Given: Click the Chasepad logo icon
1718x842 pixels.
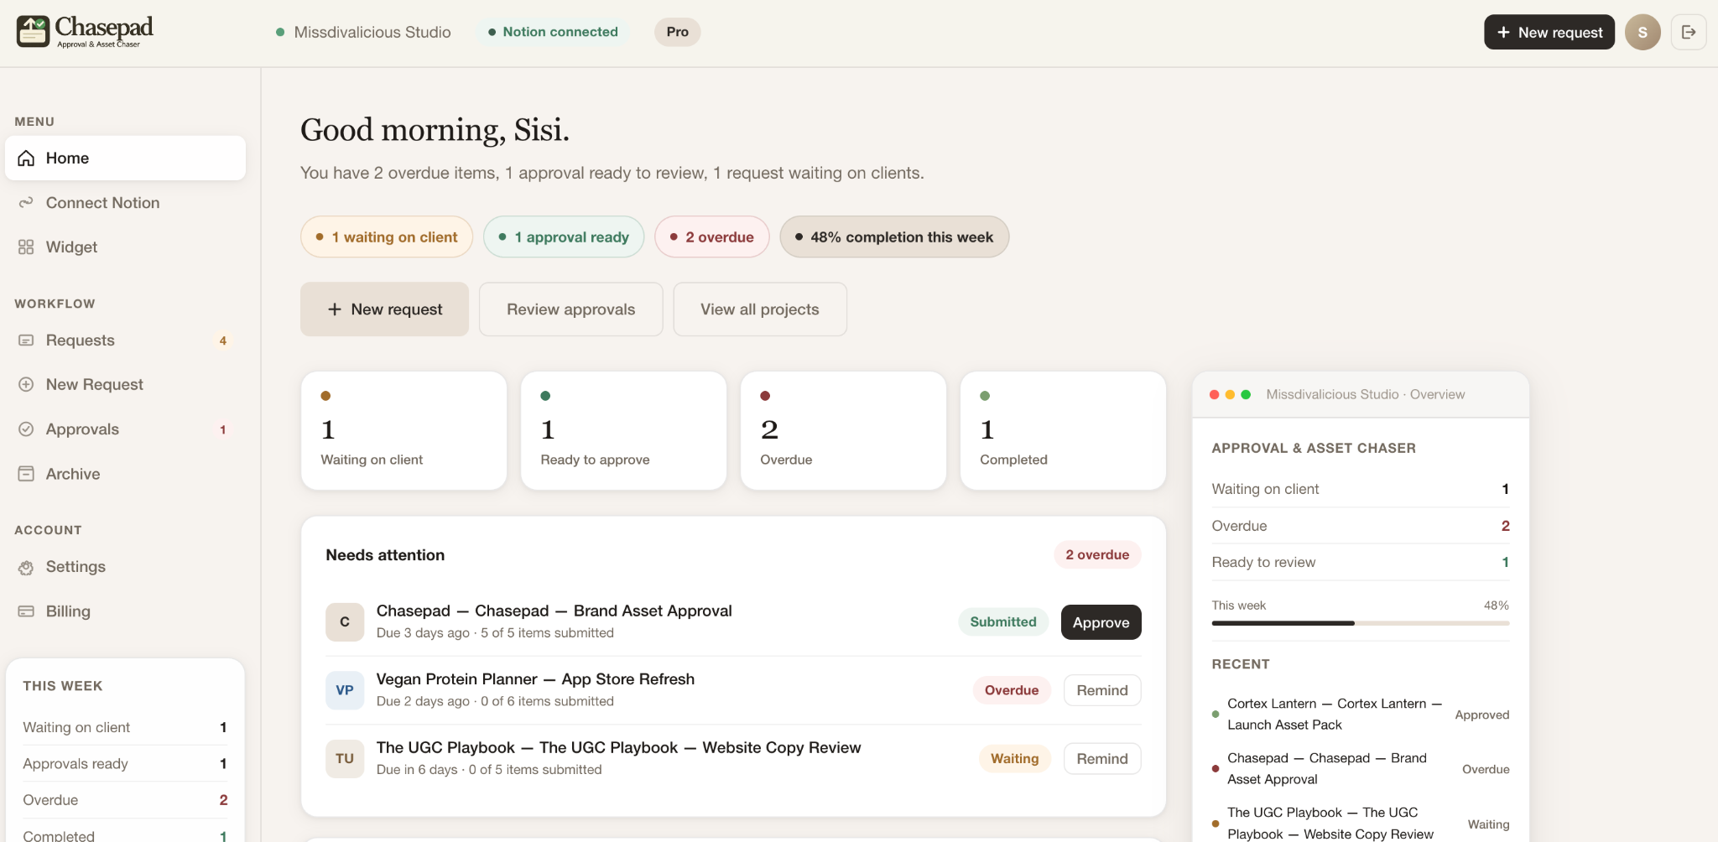Looking at the screenshot, I should click(34, 32).
